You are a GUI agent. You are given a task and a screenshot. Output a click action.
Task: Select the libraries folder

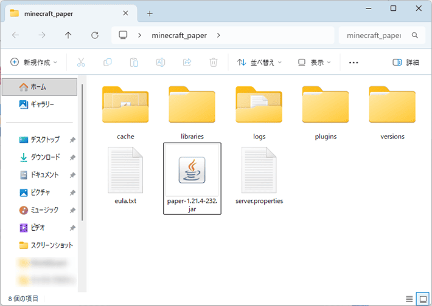pos(192,113)
